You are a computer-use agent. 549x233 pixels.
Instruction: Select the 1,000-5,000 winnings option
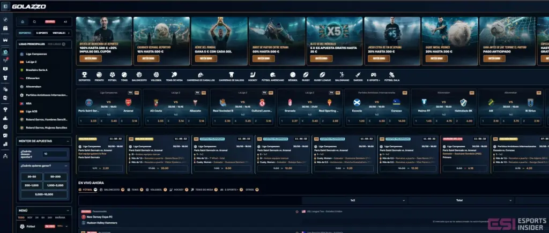(55, 186)
